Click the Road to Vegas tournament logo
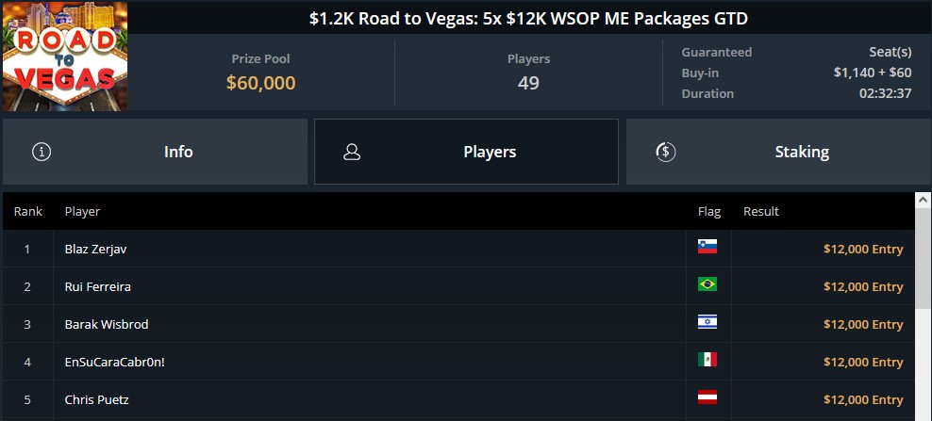The height and width of the screenshot is (421, 932). [64, 57]
